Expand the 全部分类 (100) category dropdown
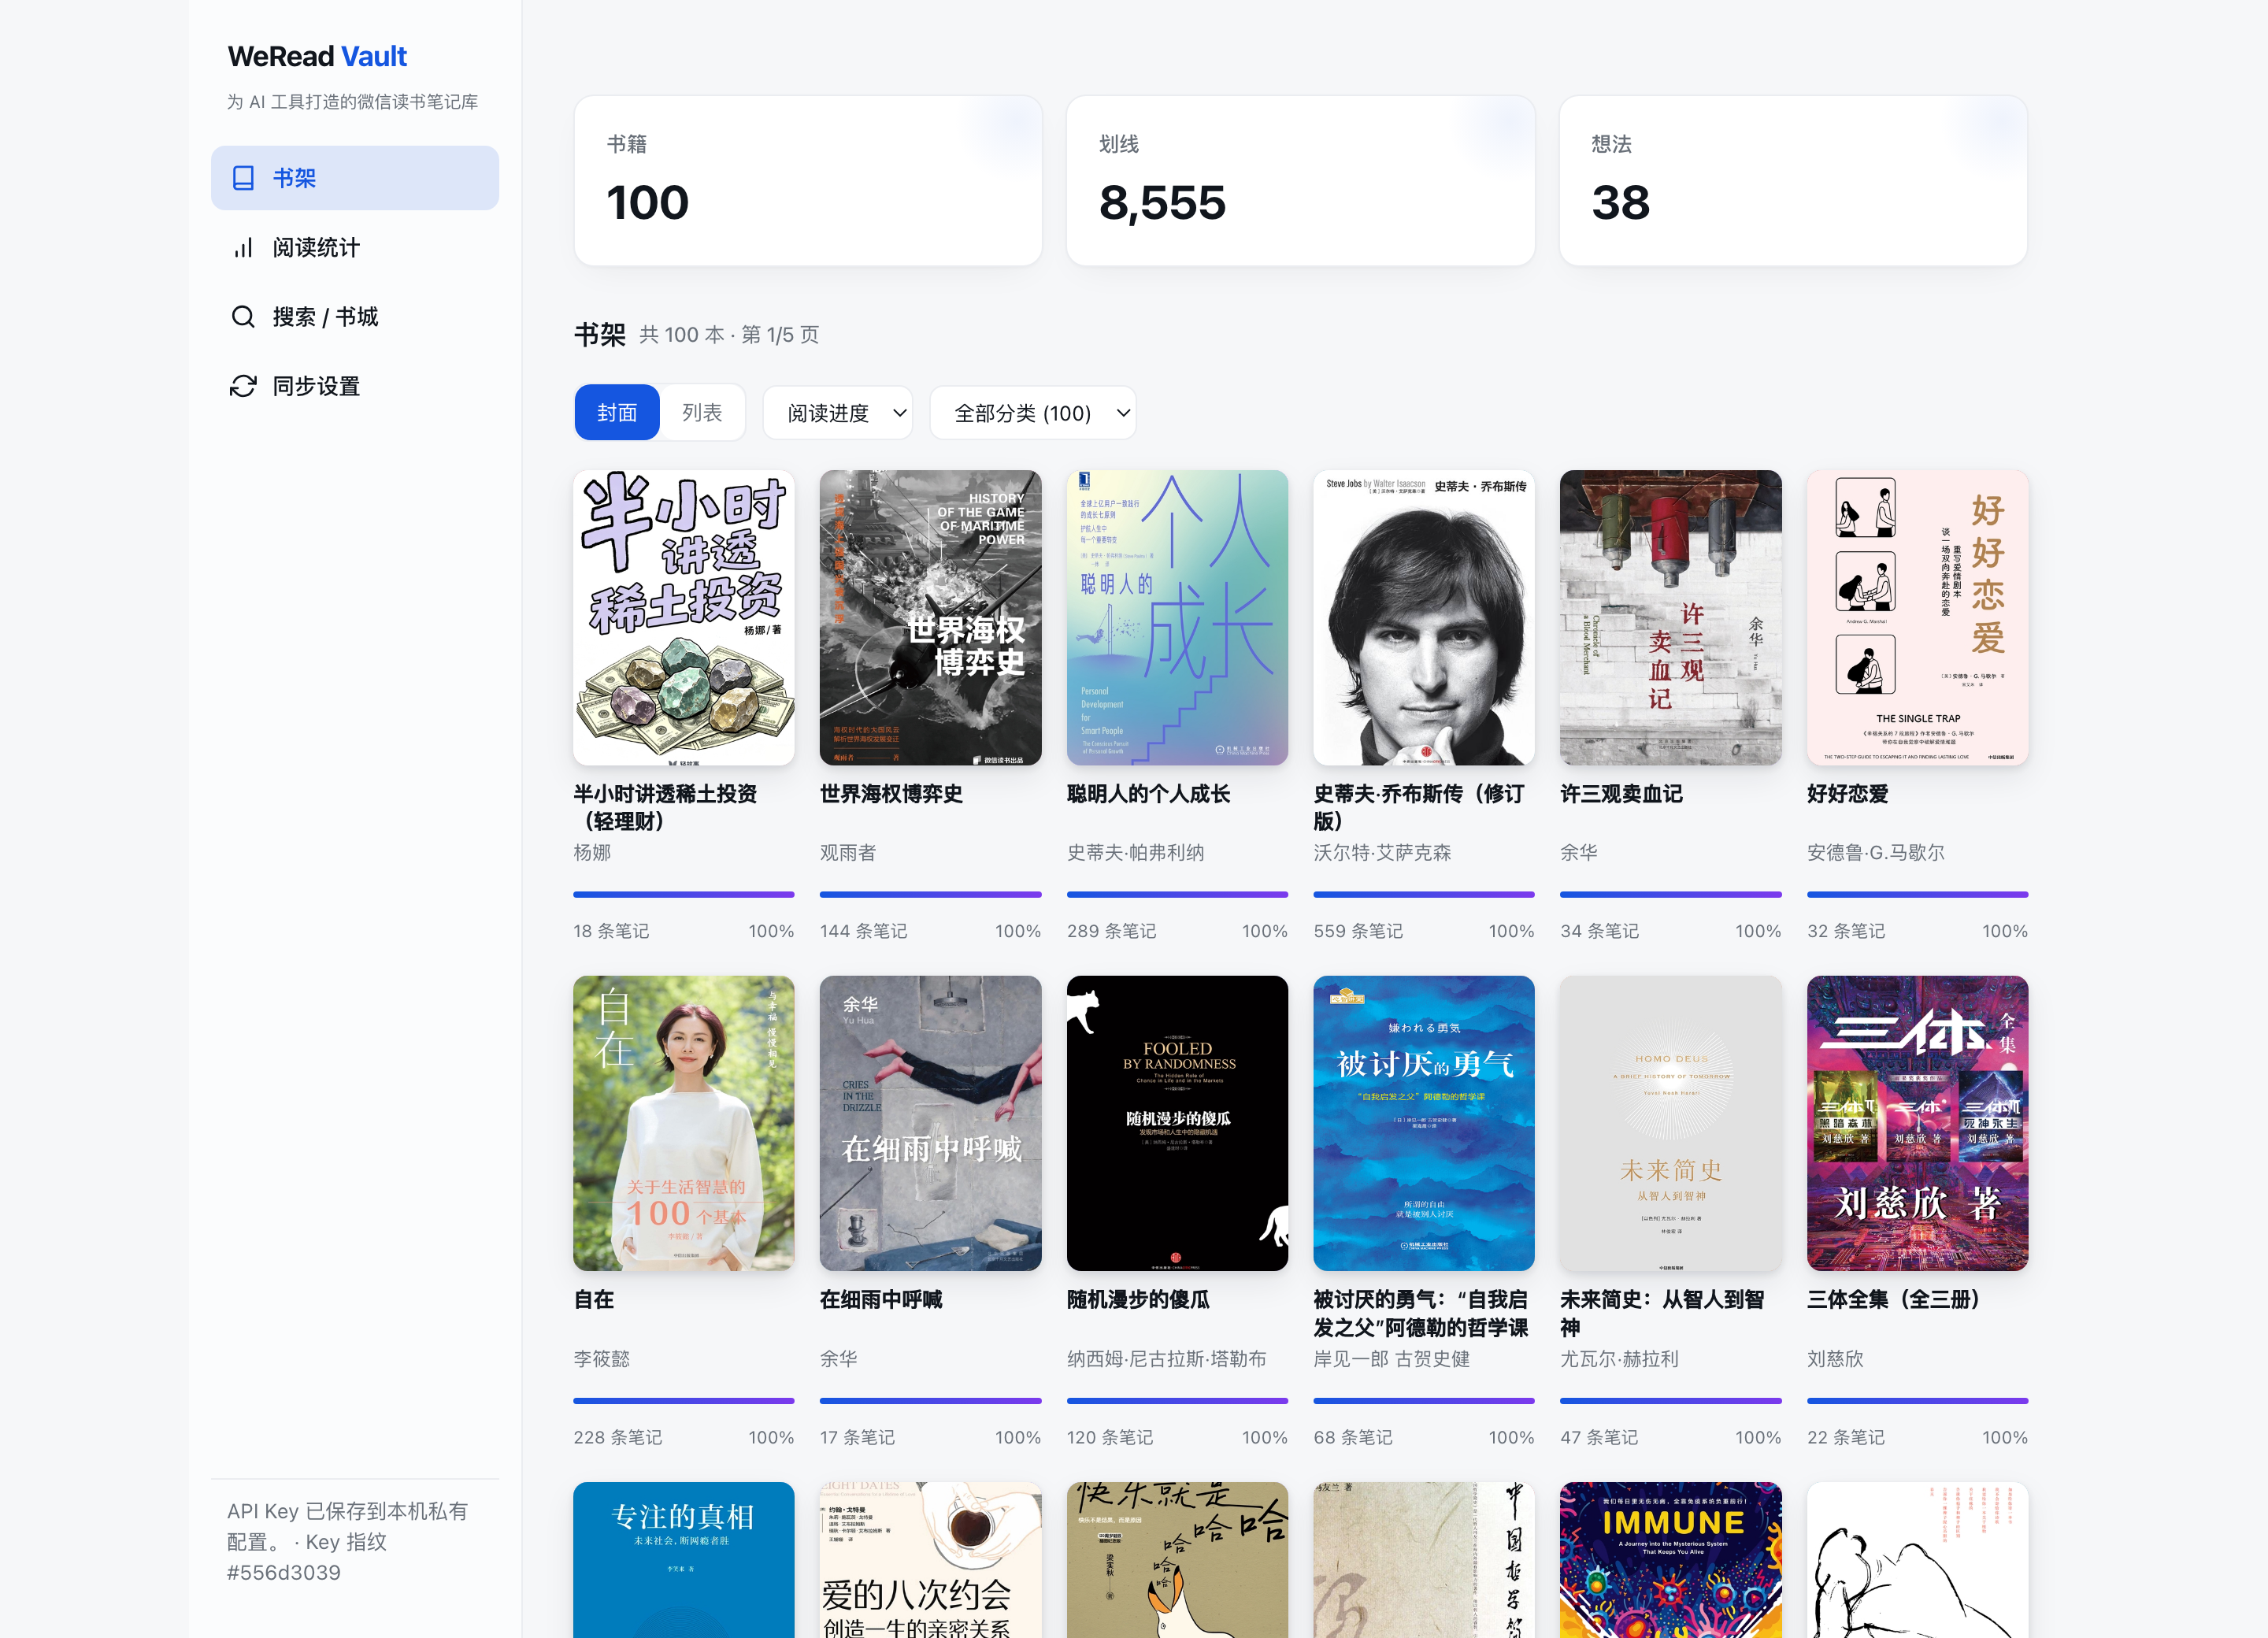This screenshot has width=2268, height=1638. 1033,413
